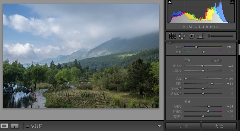This screenshot has width=240, height=131.
Task: Open the before/after view options dropdown
Action: [21, 126]
